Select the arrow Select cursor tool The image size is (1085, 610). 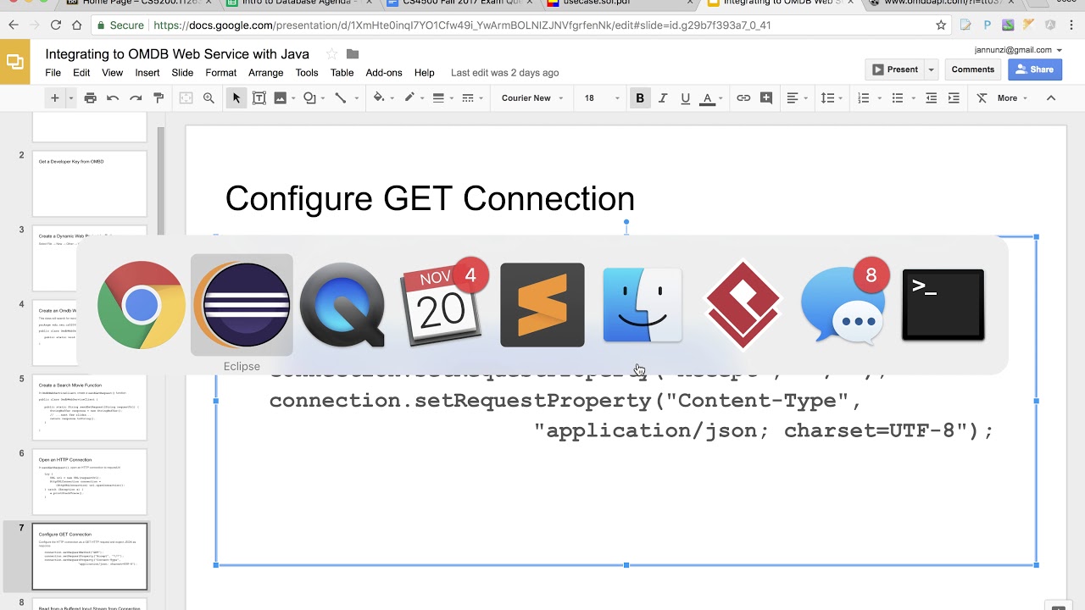coord(236,98)
